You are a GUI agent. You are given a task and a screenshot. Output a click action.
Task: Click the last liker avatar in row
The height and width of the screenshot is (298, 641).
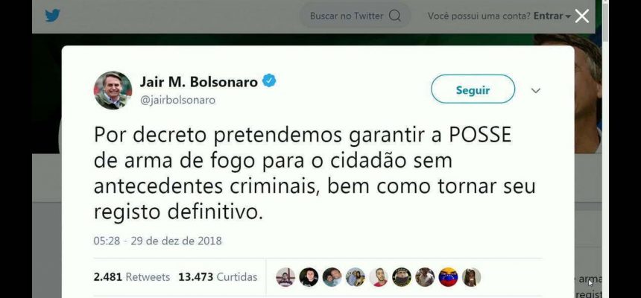pos(471,277)
